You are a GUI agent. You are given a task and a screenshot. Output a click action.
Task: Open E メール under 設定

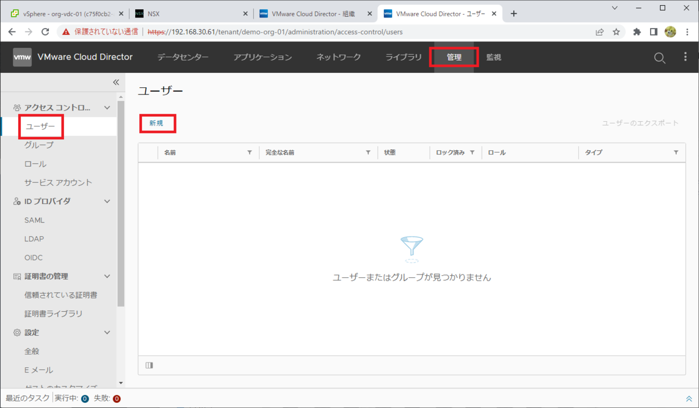[38, 370]
